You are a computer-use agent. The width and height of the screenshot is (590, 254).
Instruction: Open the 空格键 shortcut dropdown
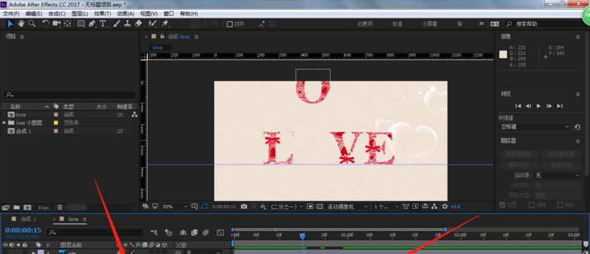pyautogui.click(x=534, y=127)
